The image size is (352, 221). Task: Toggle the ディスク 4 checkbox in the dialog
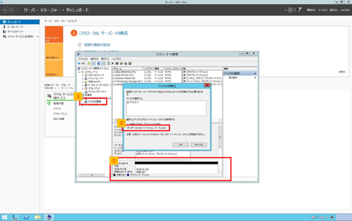click(x=128, y=102)
